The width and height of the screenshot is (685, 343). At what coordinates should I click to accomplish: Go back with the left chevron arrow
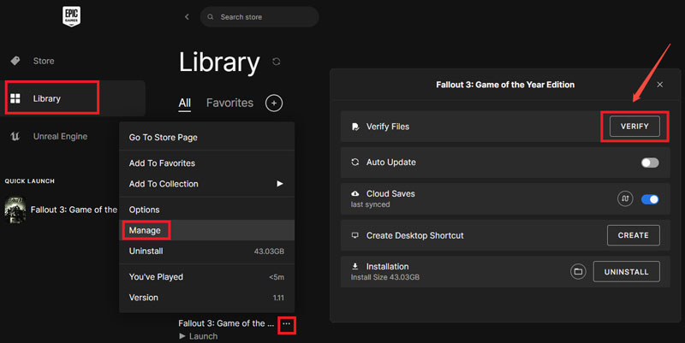pos(187,16)
